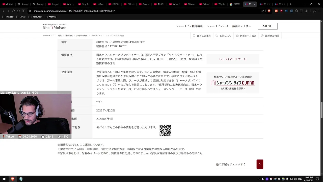Click the music note media control icon
Image resolution: width=323 pixels, height=182 pixels.
point(314,11)
